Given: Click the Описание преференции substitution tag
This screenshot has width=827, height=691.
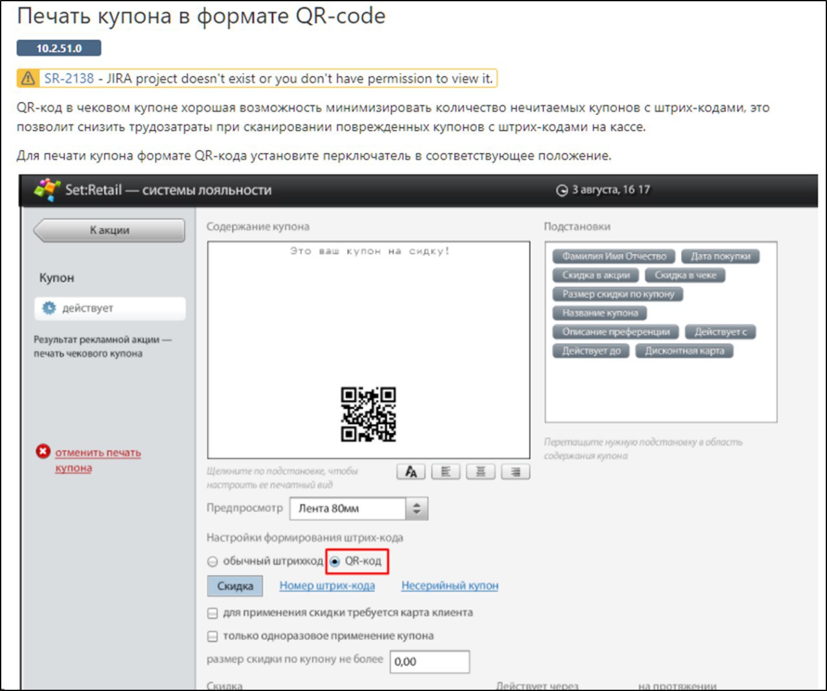Looking at the screenshot, I should 616,332.
